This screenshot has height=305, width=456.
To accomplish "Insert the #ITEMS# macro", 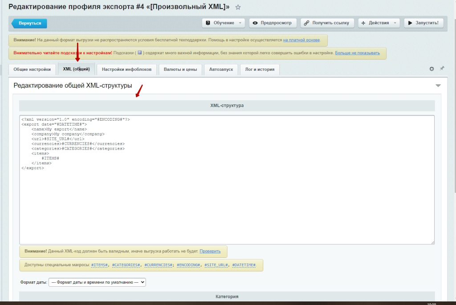I will click(99, 265).
